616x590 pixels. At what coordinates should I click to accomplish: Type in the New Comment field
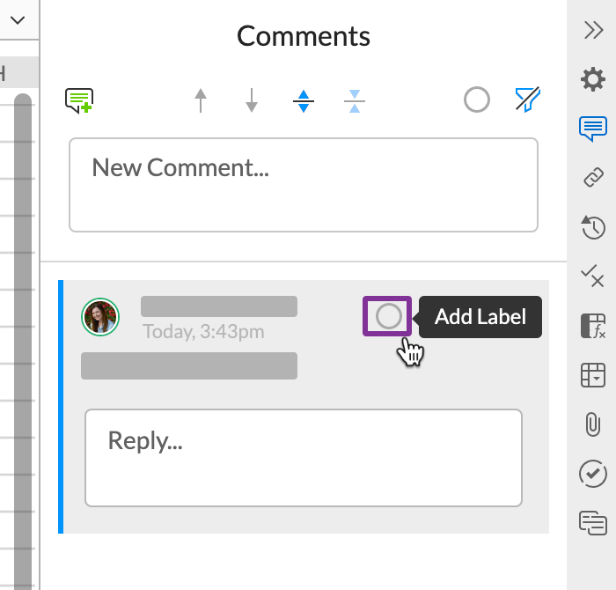[304, 185]
